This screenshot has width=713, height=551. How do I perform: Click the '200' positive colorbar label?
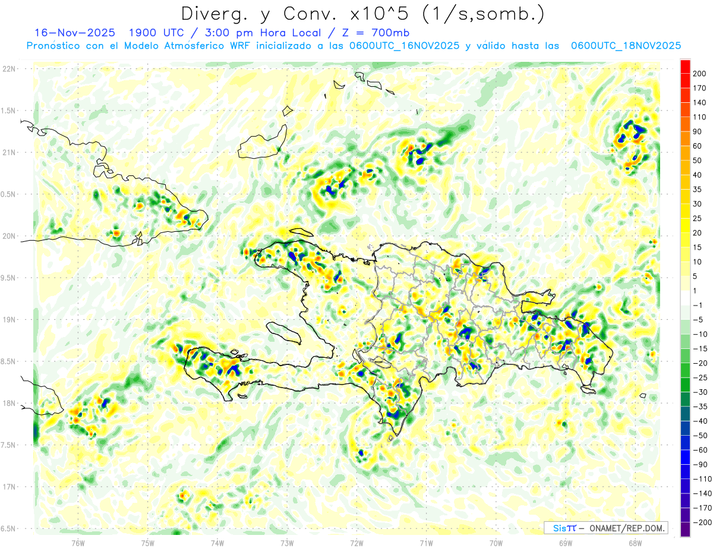(x=700, y=73)
